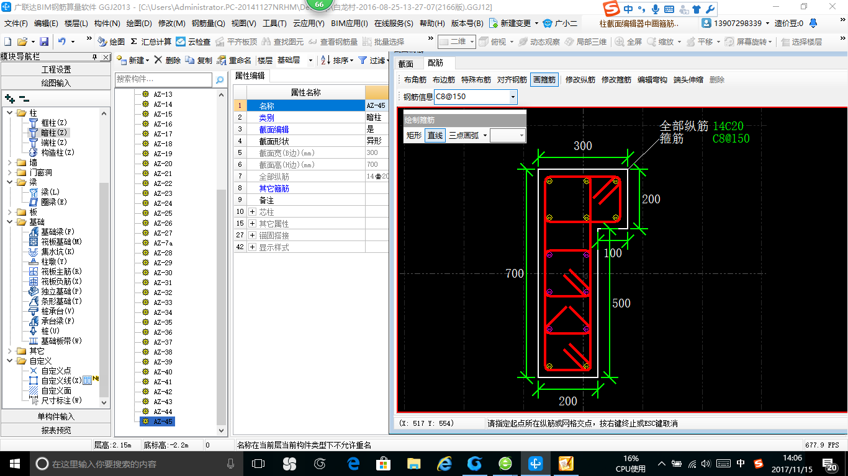The height and width of the screenshot is (476, 848).
Task: Click the collapse-all minus icon in navigation
Action: (24, 98)
